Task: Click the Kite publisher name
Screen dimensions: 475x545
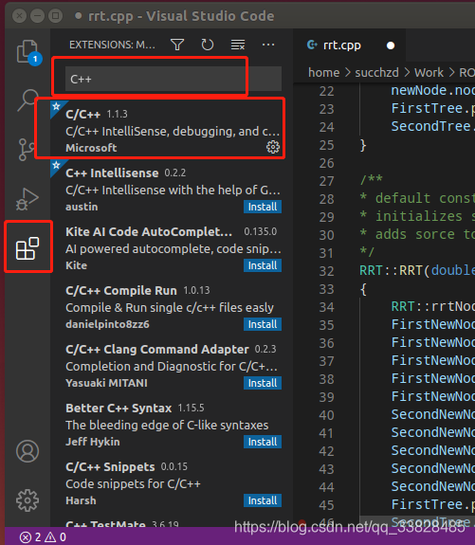Action: coord(76,265)
